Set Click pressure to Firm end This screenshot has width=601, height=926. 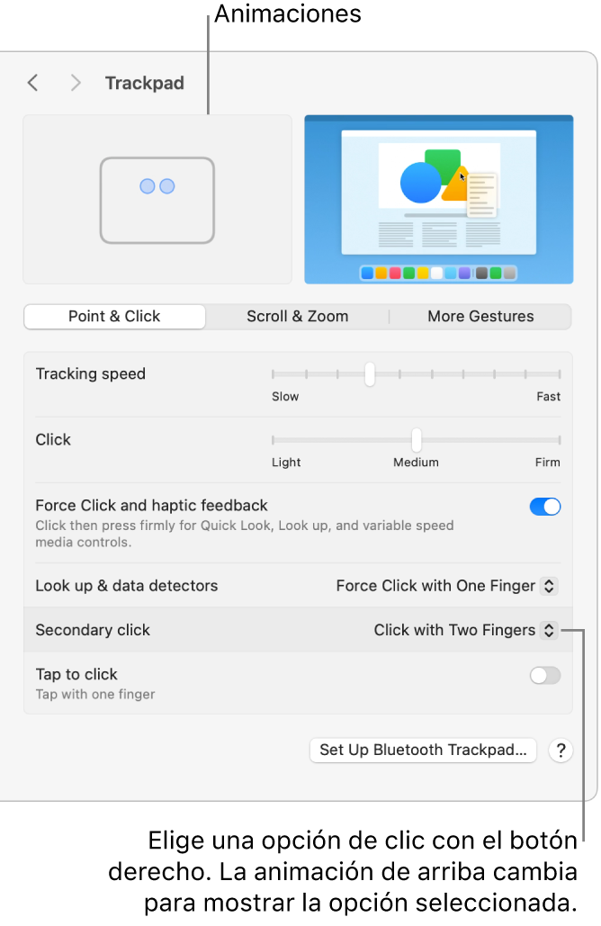pyautogui.click(x=560, y=440)
